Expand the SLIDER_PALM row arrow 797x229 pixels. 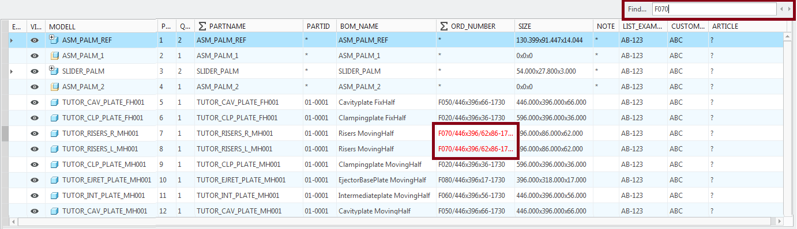coord(12,71)
